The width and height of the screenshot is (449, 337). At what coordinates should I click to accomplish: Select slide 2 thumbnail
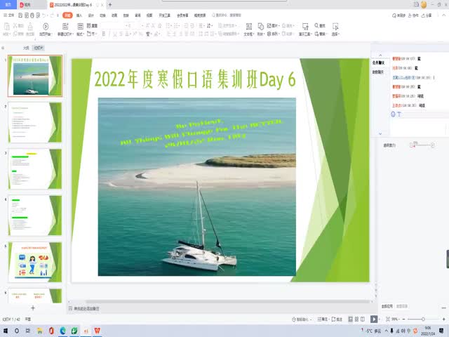coord(36,122)
